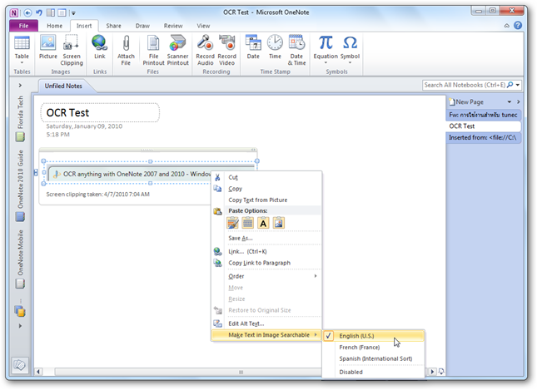Image resolution: width=537 pixels, height=390 pixels.
Task: Click the Back arrow in quick access toolbar
Action: [x=27, y=13]
